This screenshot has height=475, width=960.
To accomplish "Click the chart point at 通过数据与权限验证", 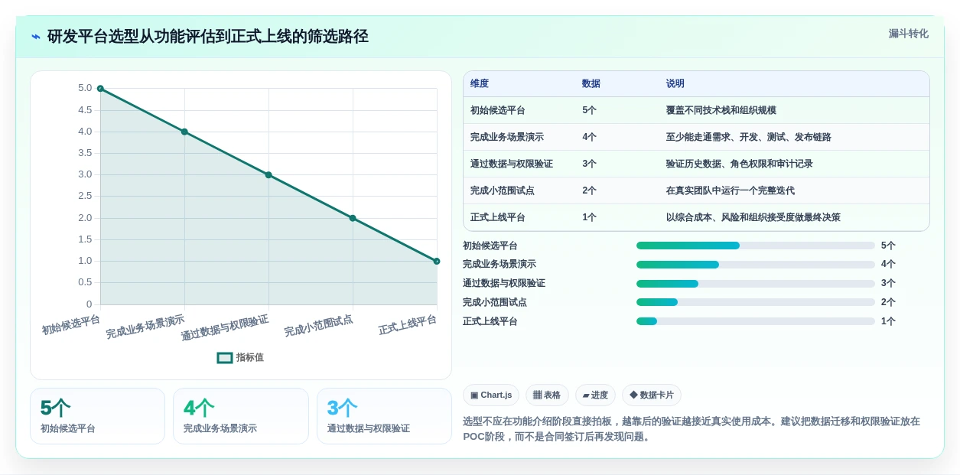I will point(268,174).
